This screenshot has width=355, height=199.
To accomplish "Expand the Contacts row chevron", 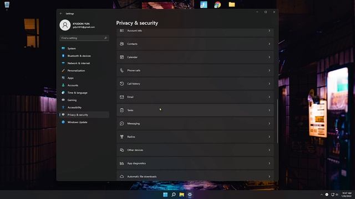I will (269, 44).
